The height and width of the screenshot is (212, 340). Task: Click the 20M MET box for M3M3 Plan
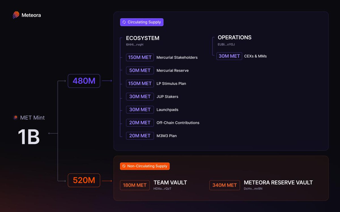140,136
